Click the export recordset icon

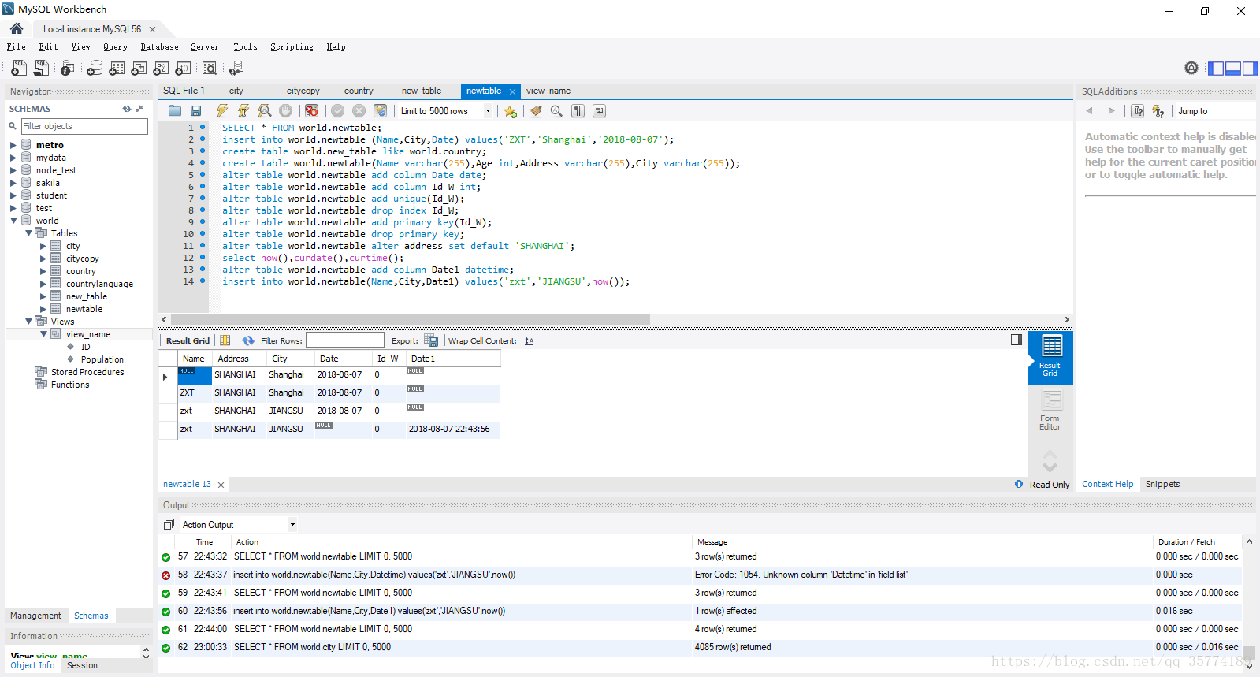click(x=431, y=340)
